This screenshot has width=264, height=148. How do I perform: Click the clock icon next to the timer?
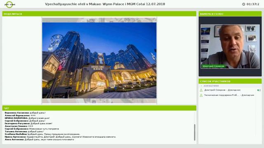point(244,4)
